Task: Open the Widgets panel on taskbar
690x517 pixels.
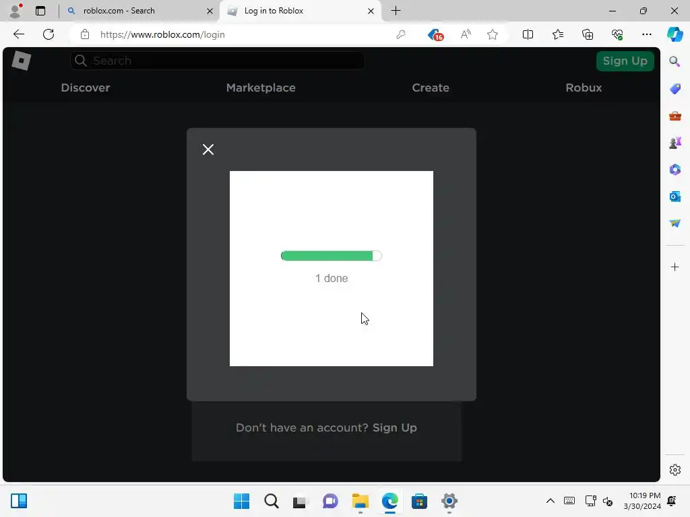Action: [19, 501]
